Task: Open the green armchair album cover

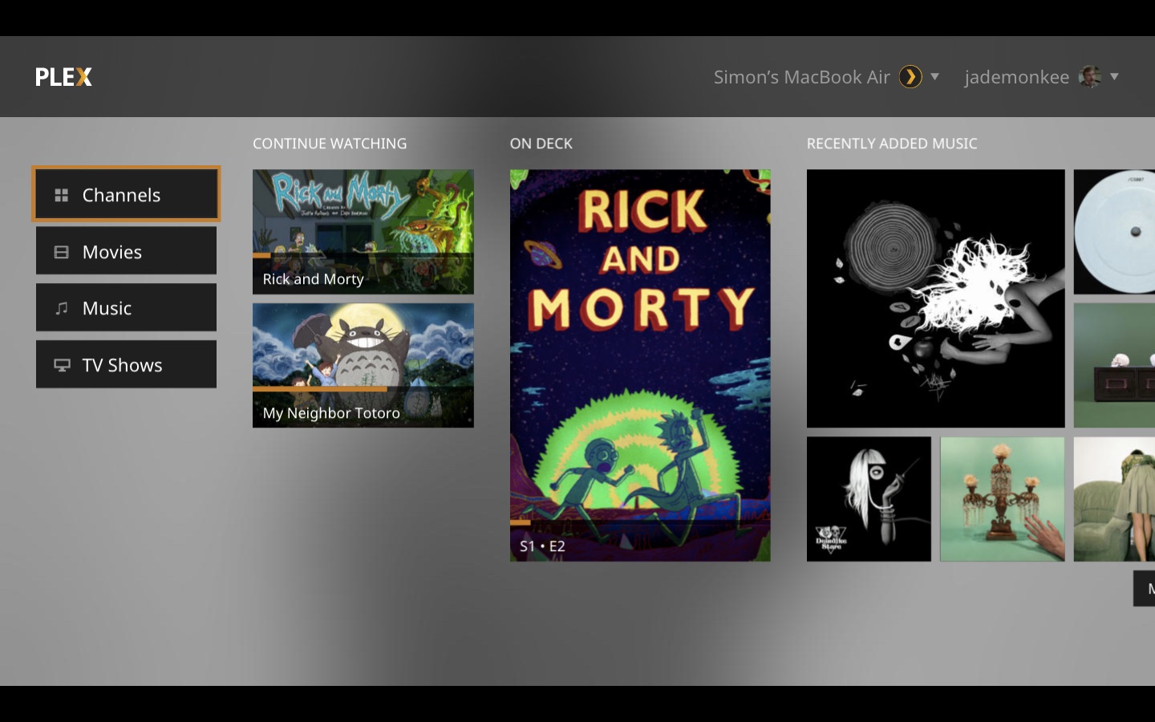Action: click(x=1114, y=499)
